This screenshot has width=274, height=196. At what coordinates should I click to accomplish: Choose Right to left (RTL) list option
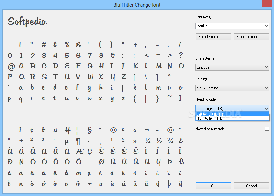click(x=232, y=118)
